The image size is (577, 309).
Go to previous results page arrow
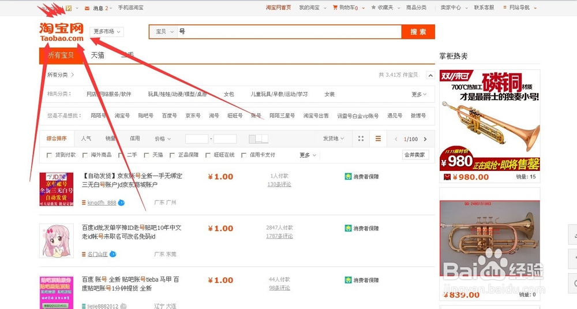396,139
